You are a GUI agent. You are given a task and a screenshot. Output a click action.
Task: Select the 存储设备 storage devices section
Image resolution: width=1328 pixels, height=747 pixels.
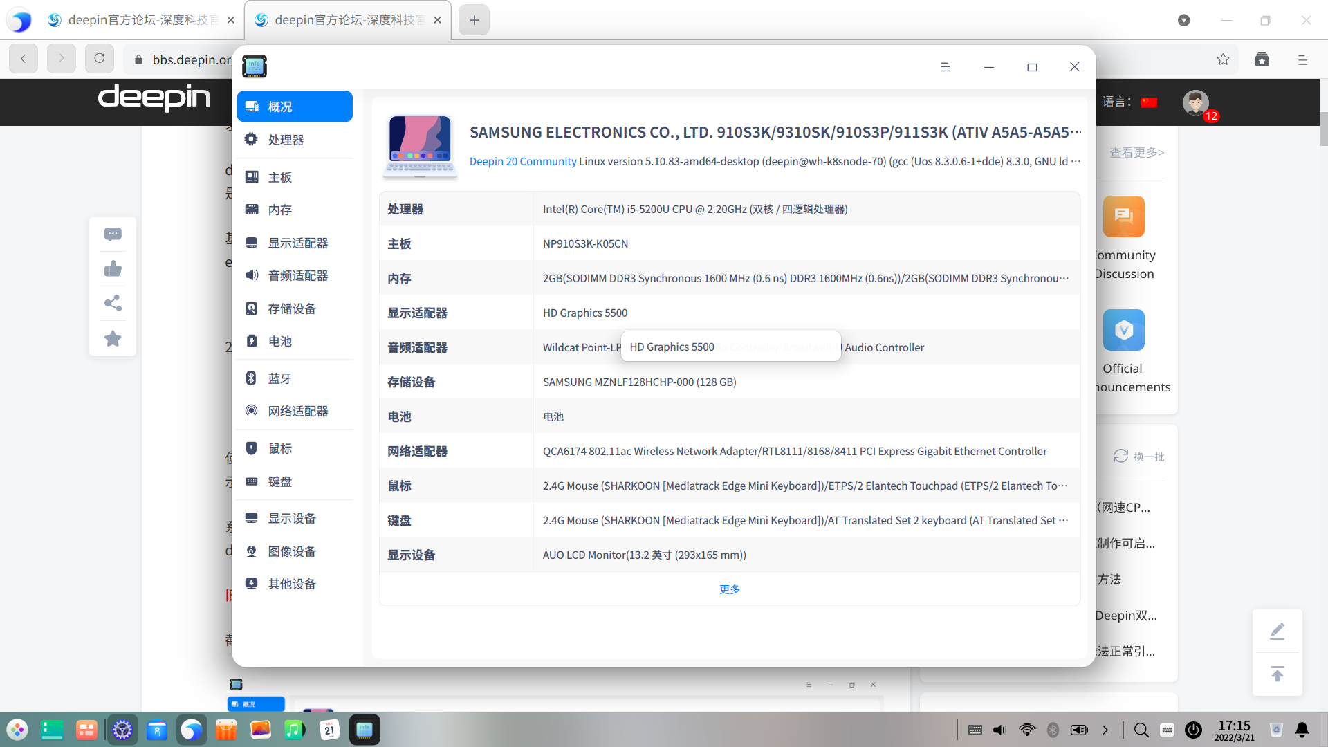point(290,308)
